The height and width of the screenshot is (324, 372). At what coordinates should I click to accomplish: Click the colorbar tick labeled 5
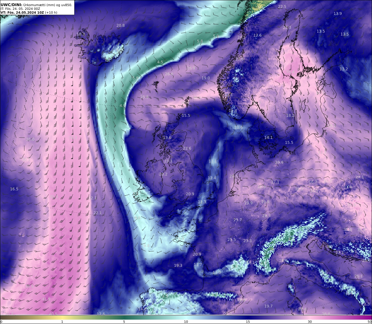[x=124, y=322]
